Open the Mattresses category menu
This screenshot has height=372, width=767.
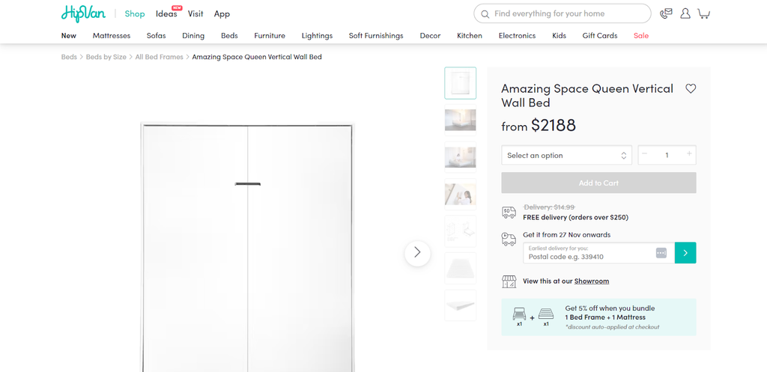point(112,35)
